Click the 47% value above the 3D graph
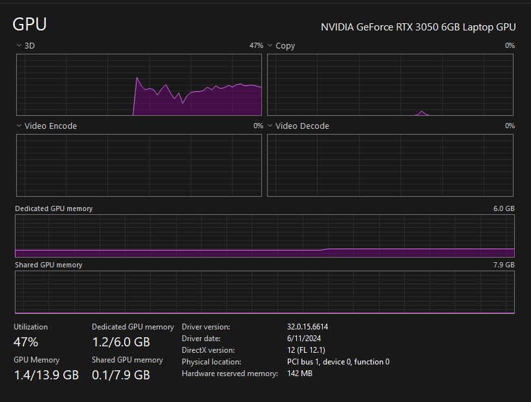The image size is (531, 402). click(x=256, y=45)
